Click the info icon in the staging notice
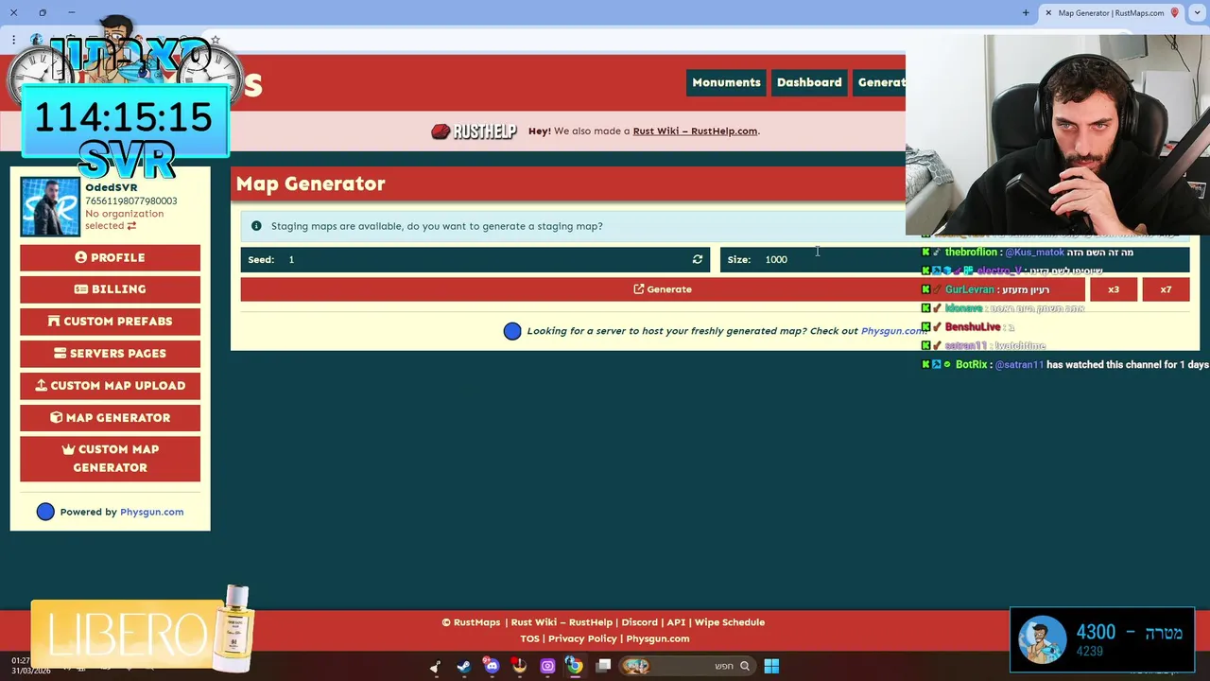 click(256, 226)
